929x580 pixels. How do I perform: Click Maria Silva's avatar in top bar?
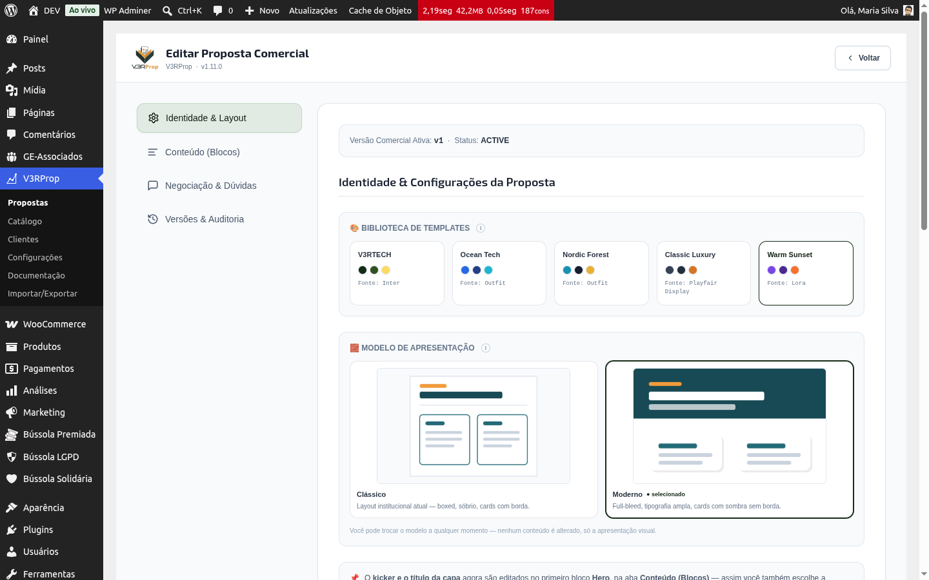(908, 10)
